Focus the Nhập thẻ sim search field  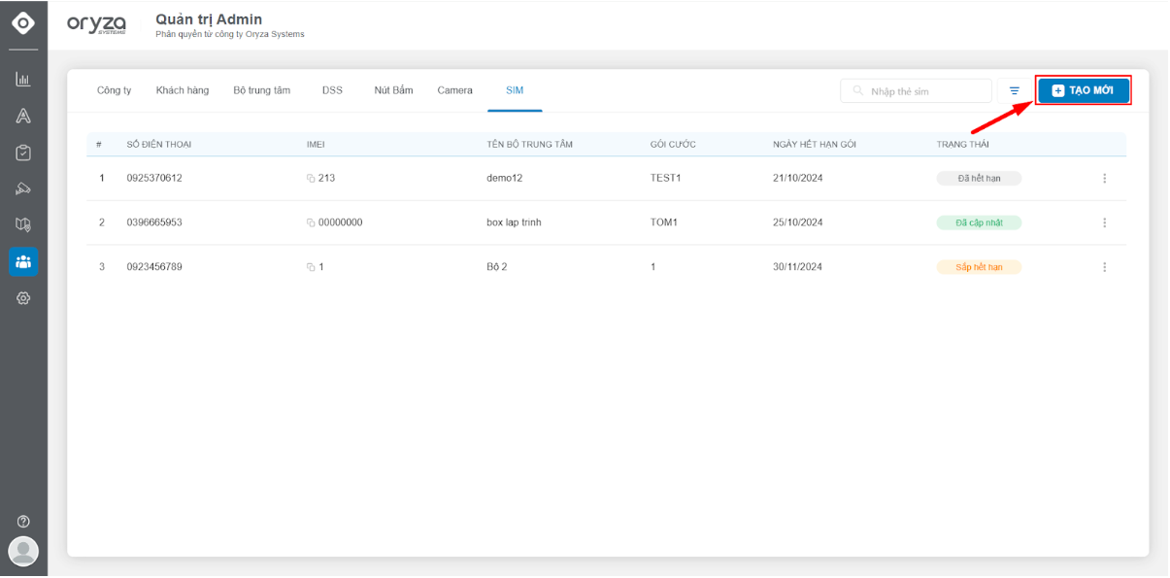click(916, 90)
